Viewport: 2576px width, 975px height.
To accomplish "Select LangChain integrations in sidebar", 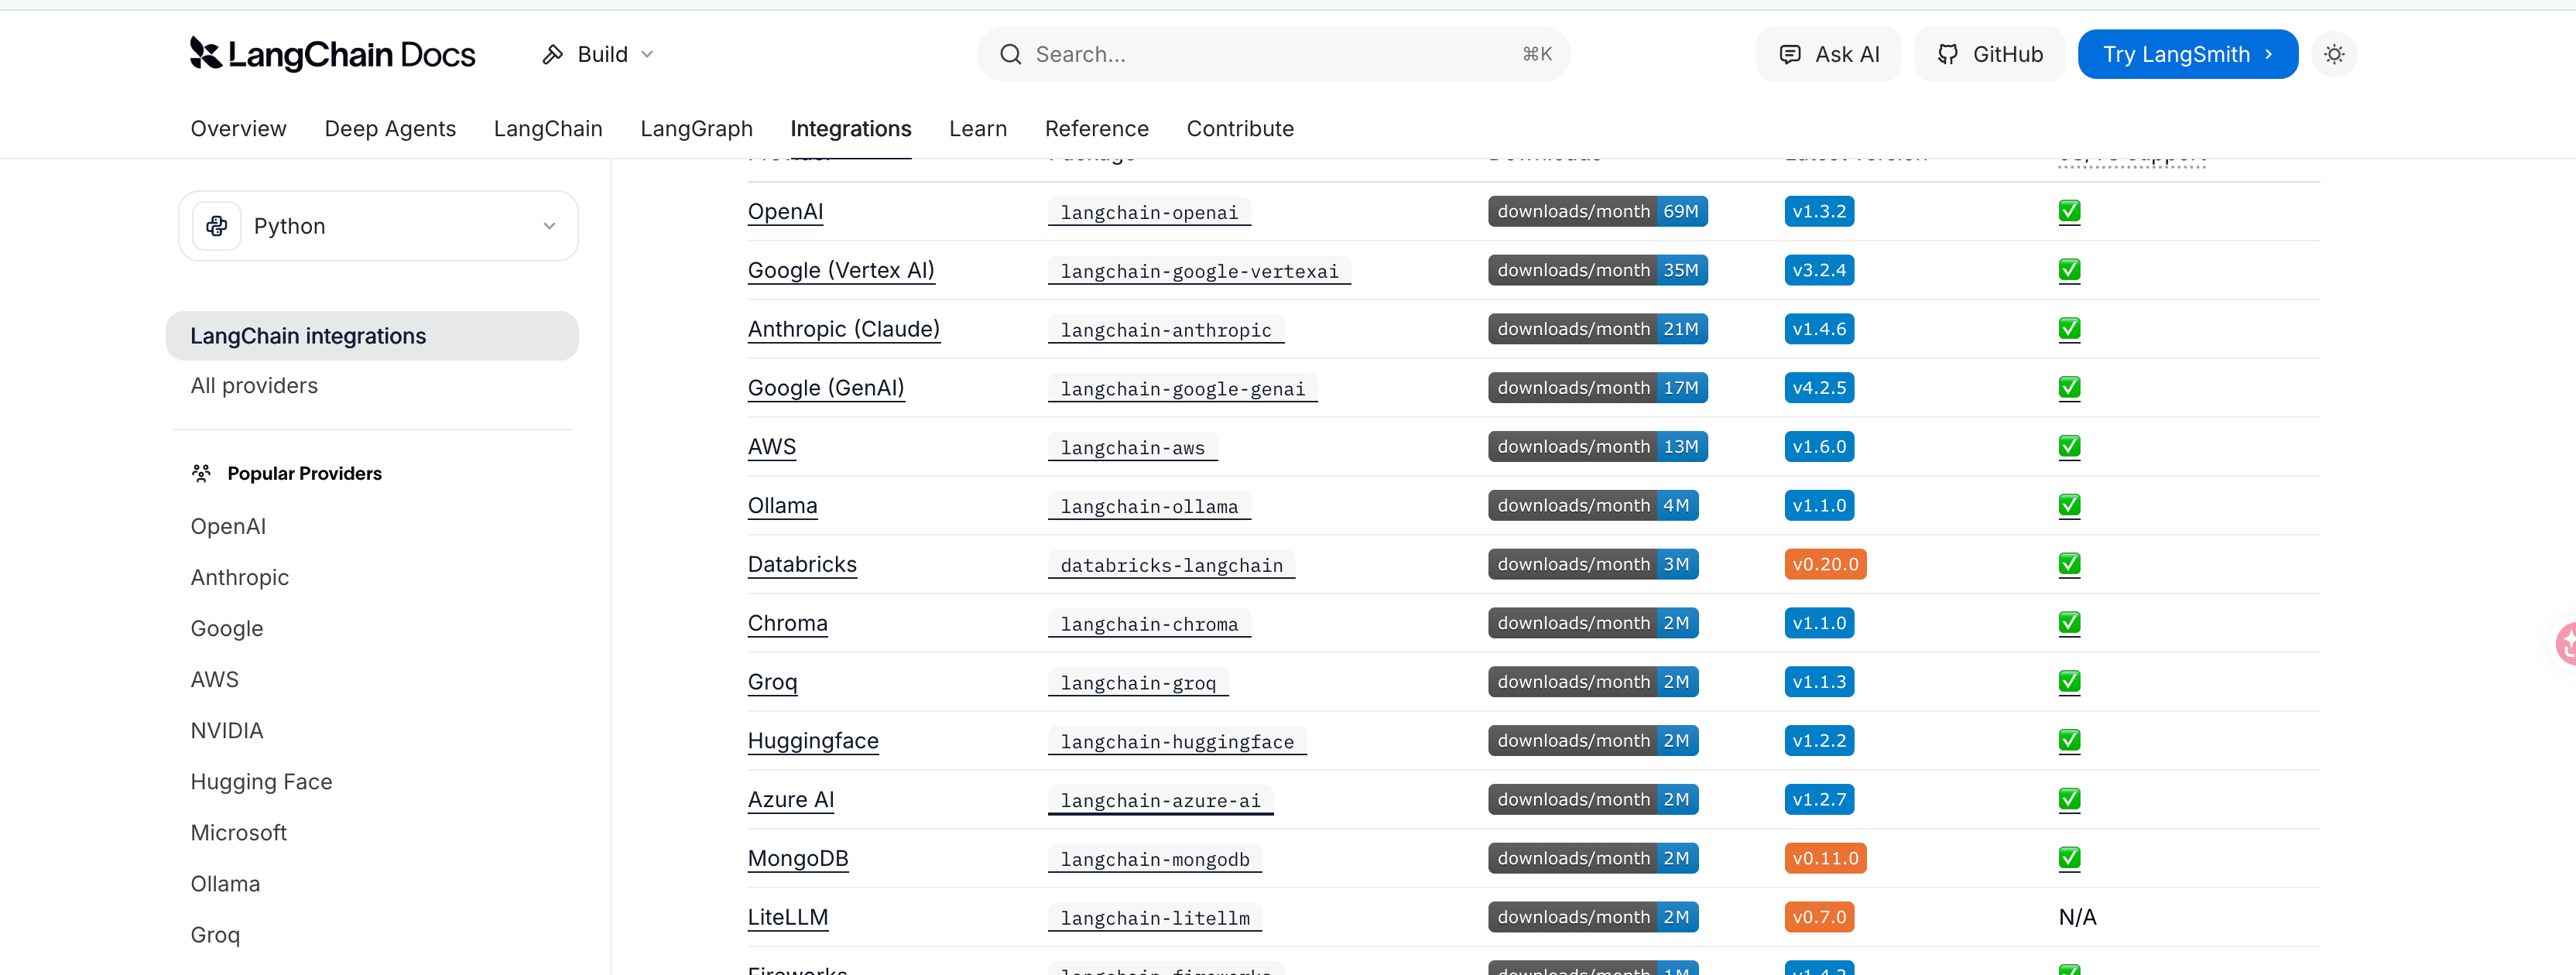I will point(372,336).
